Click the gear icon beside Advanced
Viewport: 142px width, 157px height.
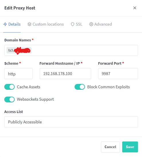coord(91,24)
